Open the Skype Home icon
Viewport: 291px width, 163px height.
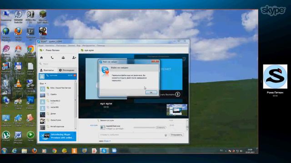[x=41, y=58]
